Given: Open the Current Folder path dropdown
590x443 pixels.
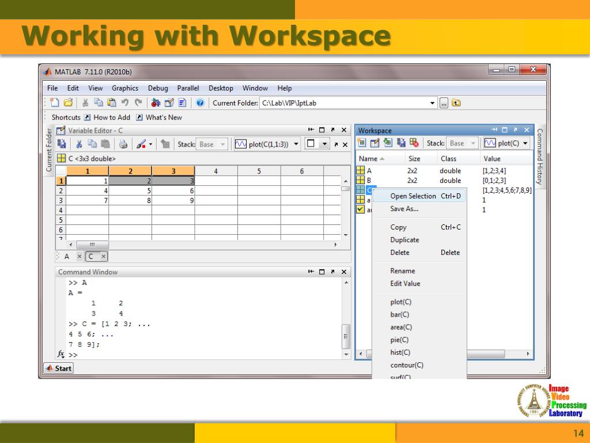Looking at the screenshot, I should click(x=432, y=103).
